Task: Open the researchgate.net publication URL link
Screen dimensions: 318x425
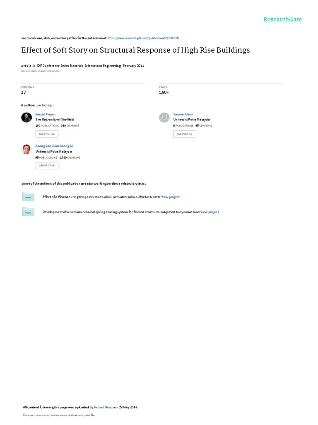Action: tap(143, 38)
